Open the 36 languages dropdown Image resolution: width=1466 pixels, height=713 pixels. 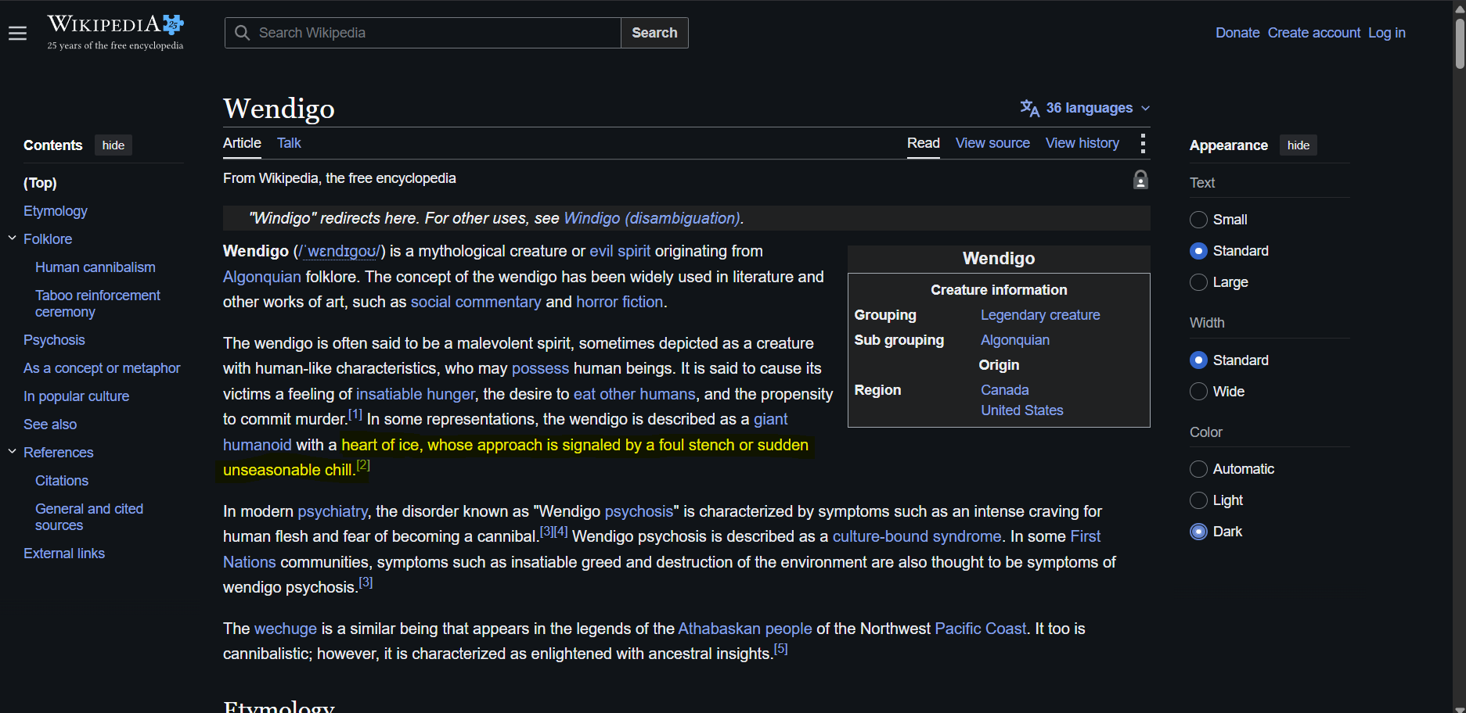1085,108
